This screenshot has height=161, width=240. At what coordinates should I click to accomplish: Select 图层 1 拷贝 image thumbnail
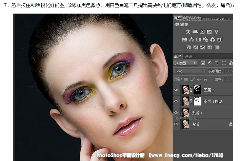click(x=185, y=101)
